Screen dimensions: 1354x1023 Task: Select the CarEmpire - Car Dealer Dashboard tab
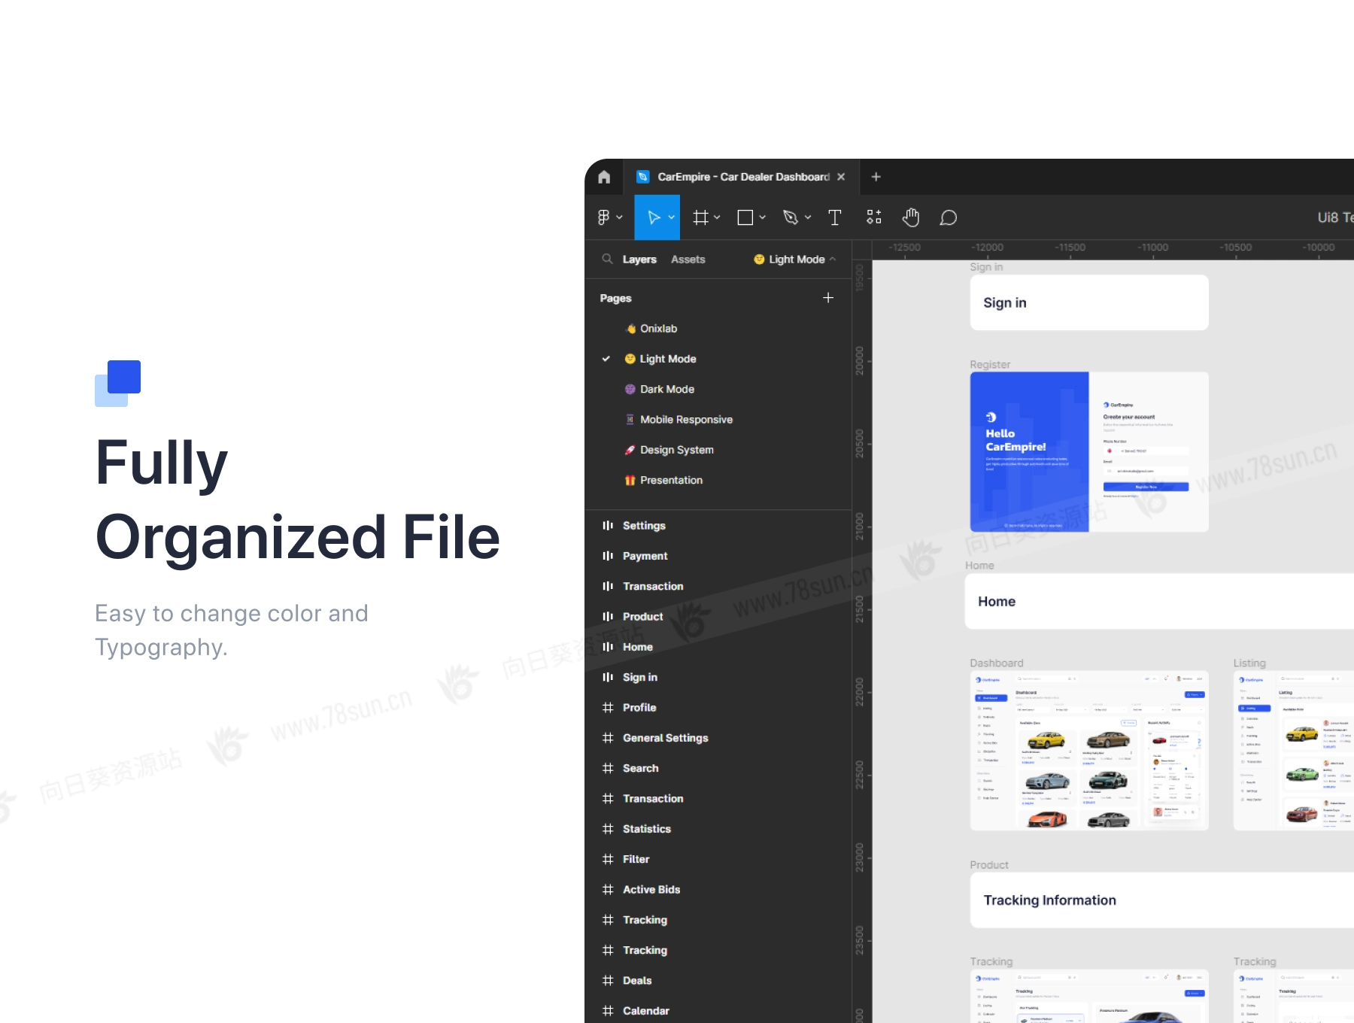741,177
